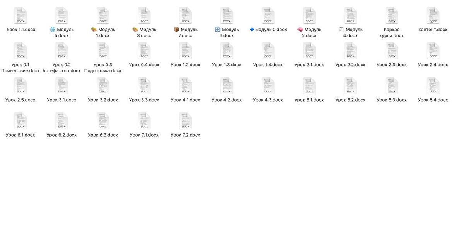Select the label "Урок 6.3.docx"

[x=103, y=135]
